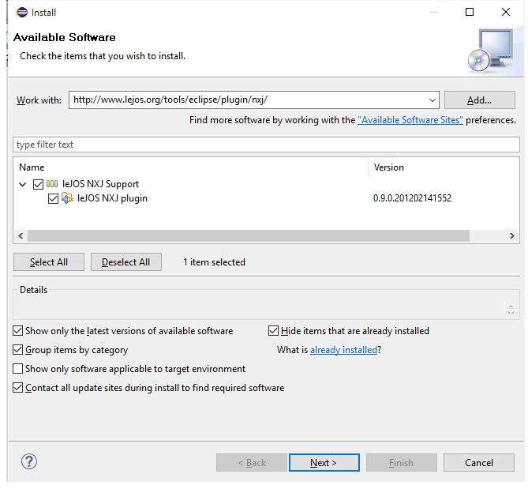
Task: Sort by the Version column header
Action: pos(388,167)
